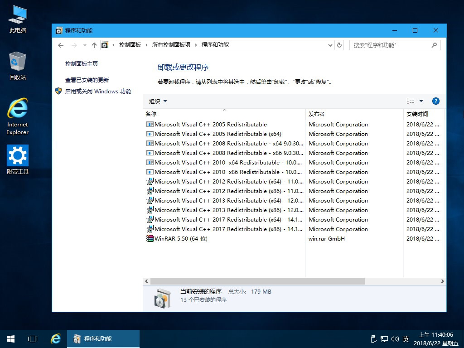Open the 此电脑 desktop icon
This screenshot has height=348, width=464.
(x=18, y=19)
